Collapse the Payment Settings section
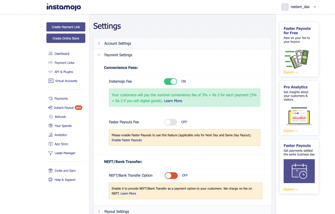Image resolution: width=335 pixels, height=214 pixels. point(118,55)
